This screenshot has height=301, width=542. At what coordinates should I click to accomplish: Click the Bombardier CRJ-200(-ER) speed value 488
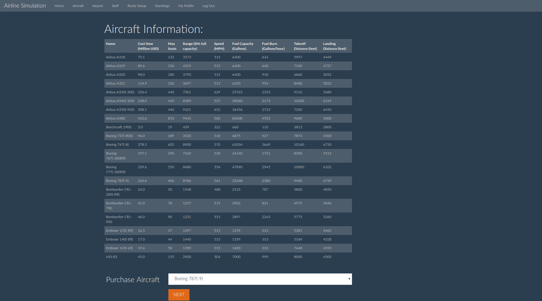coord(217,189)
